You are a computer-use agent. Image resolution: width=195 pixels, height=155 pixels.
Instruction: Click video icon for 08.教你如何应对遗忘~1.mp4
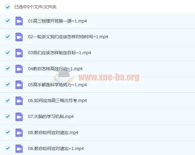(19, 149)
